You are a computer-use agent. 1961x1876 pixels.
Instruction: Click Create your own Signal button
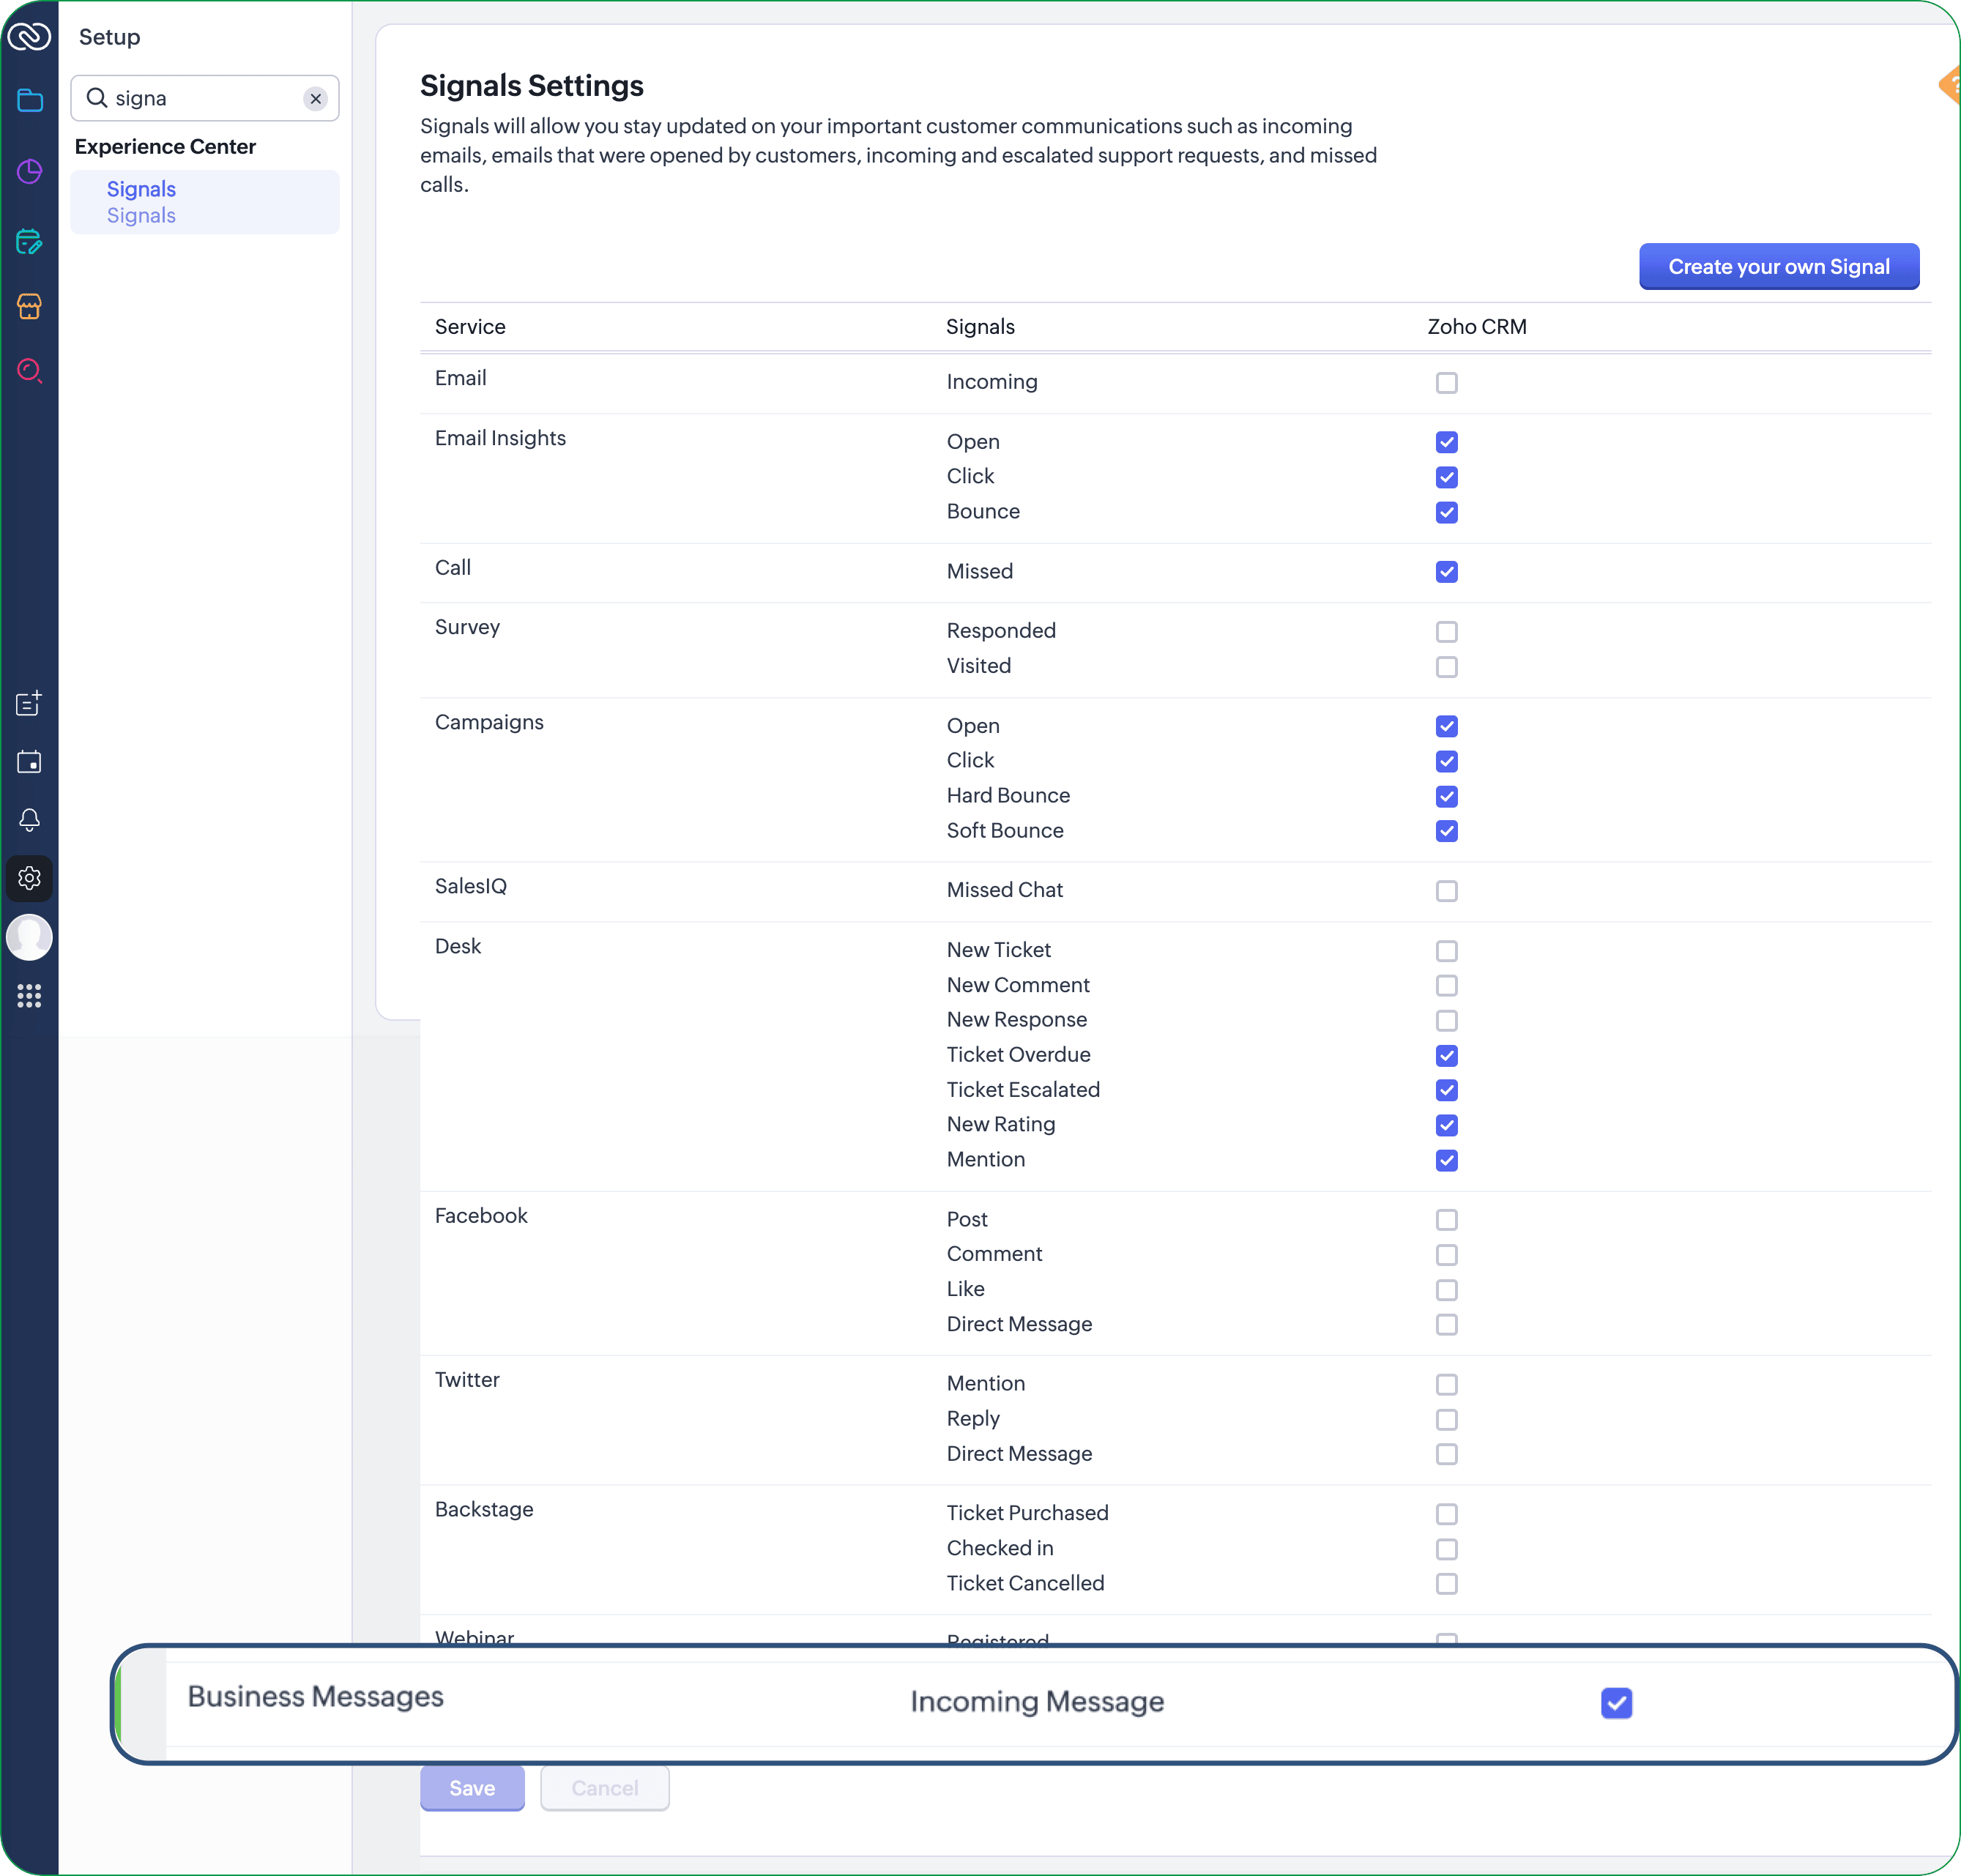1778,267
